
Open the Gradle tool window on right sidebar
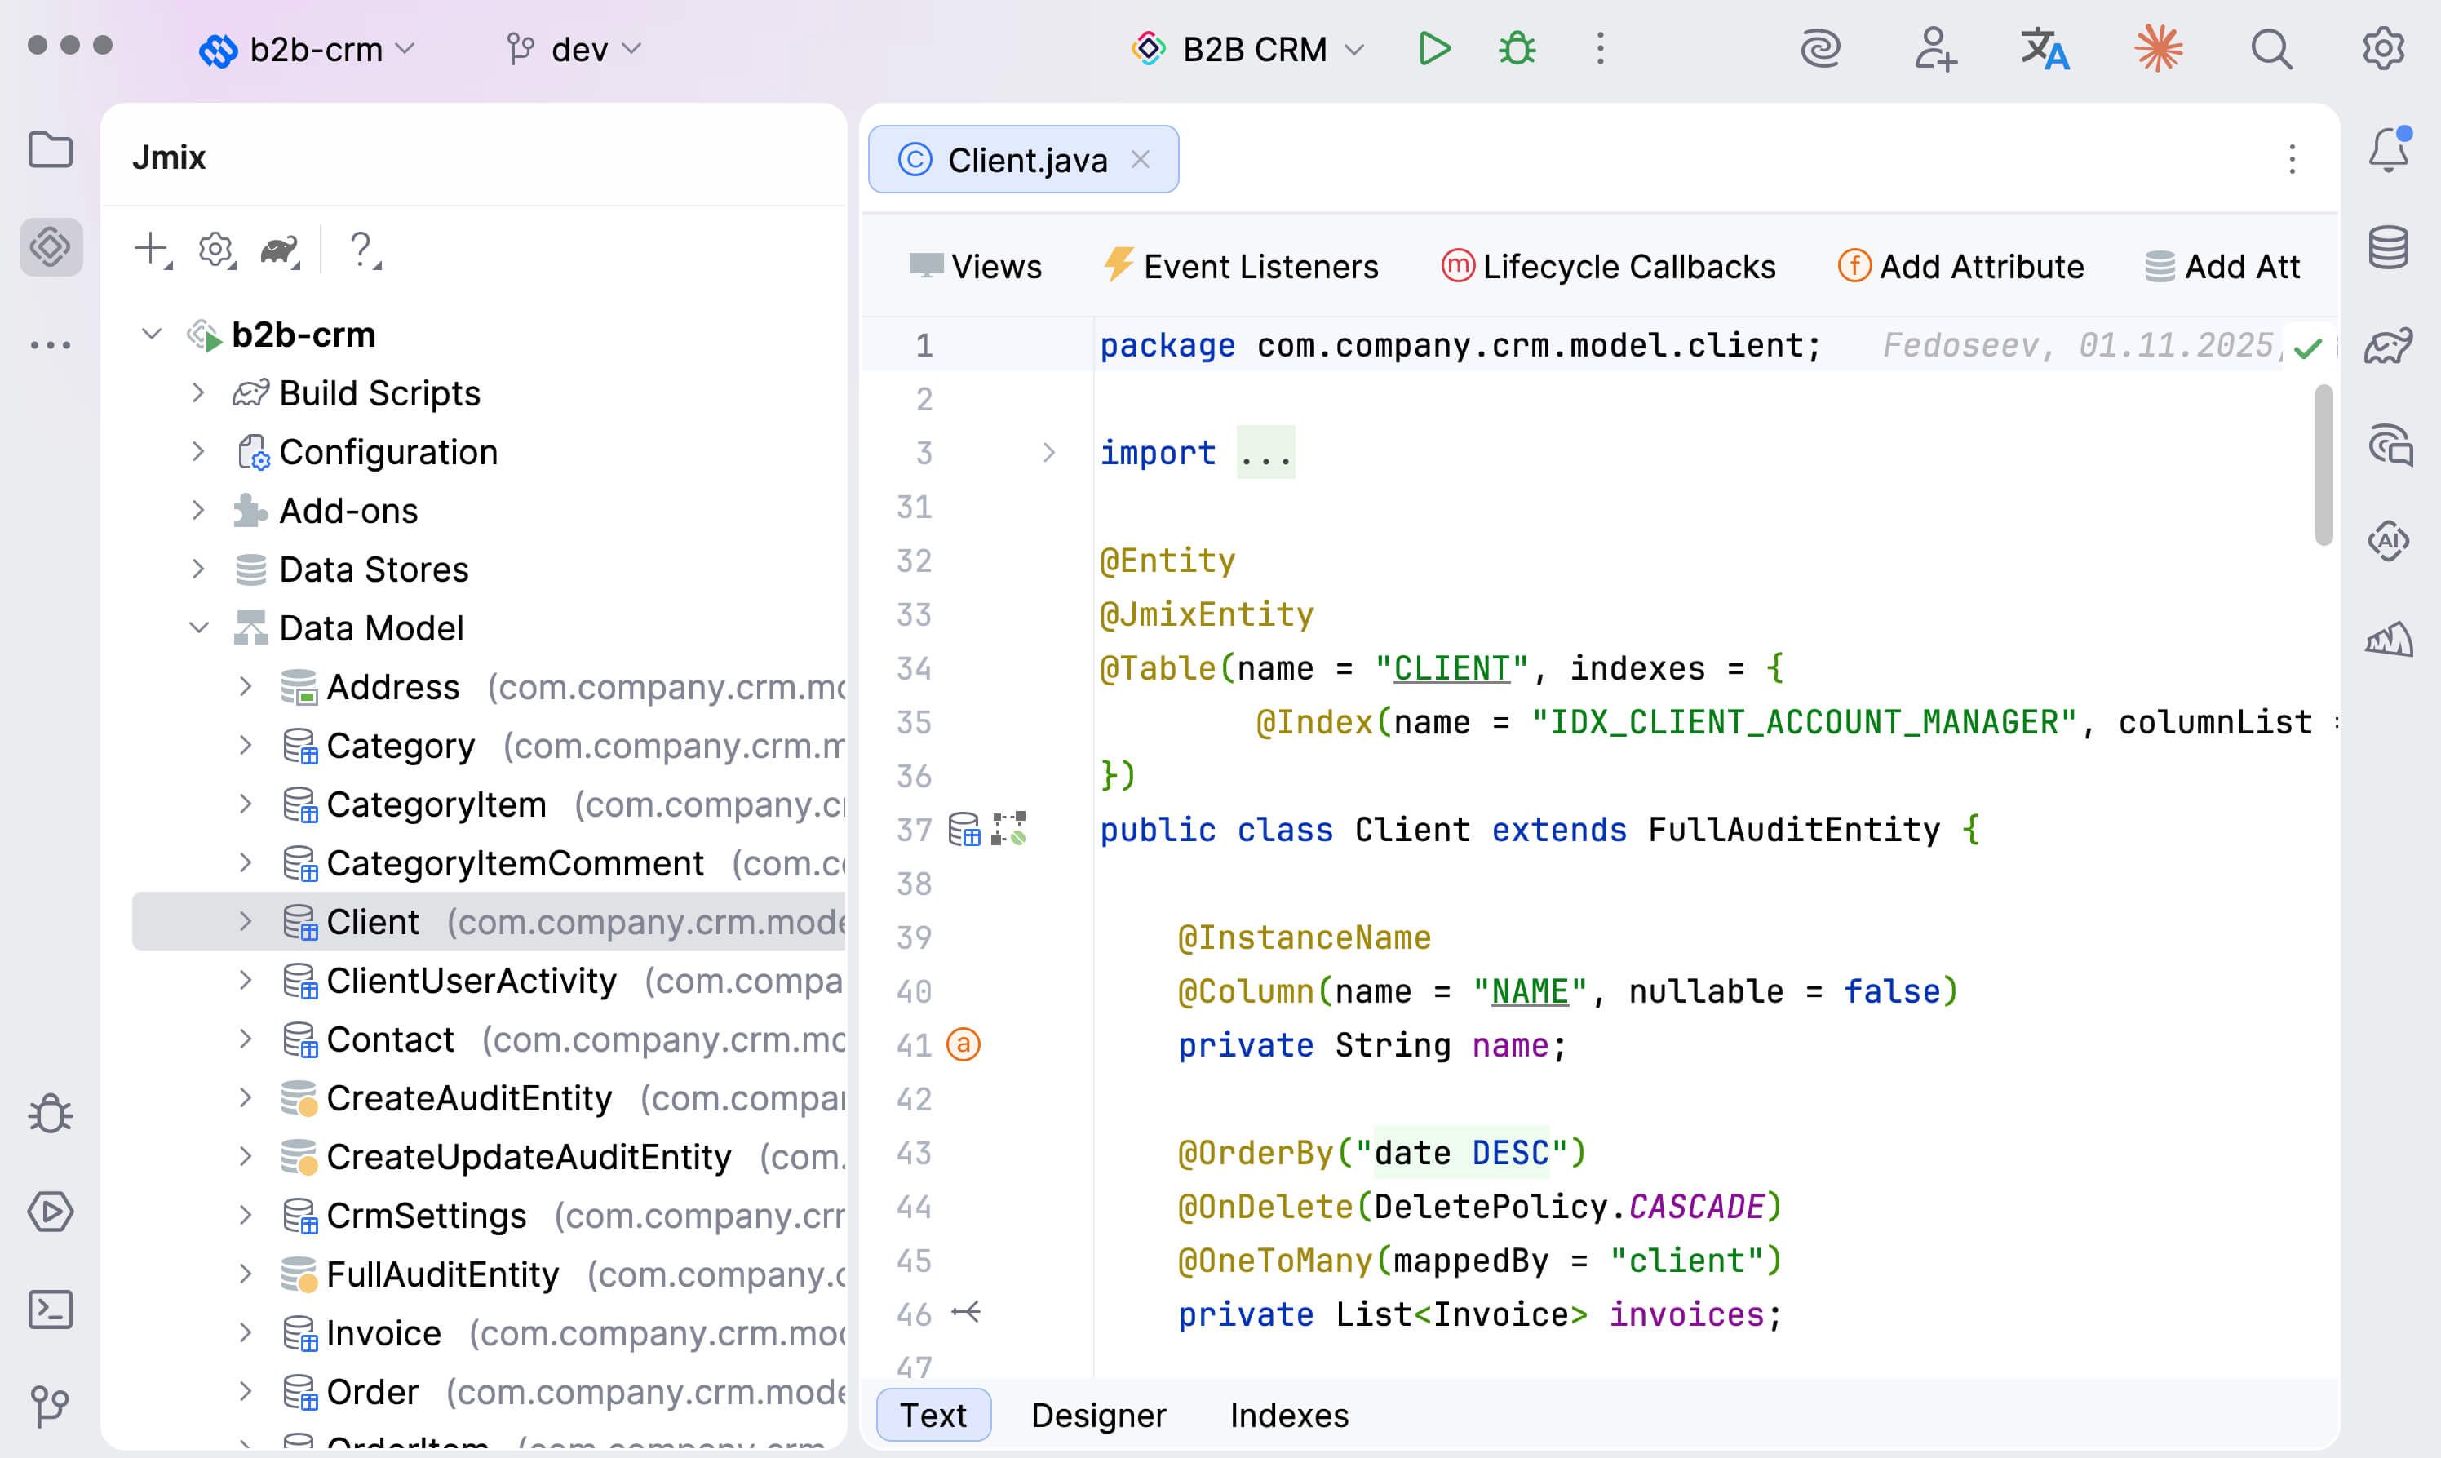coord(2389,345)
